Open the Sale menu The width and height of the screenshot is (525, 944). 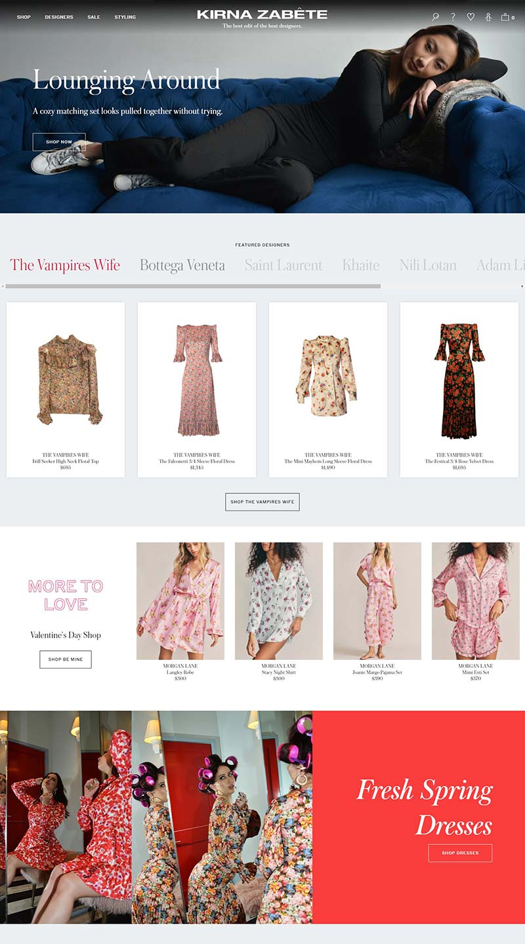94,17
